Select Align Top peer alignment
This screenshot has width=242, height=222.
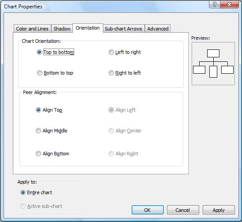pos(49,110)
